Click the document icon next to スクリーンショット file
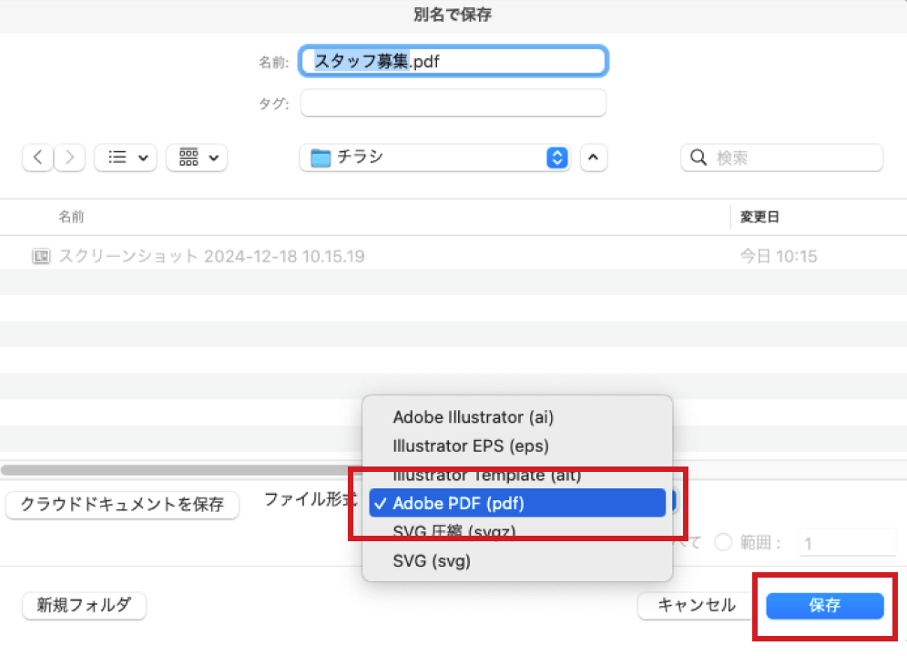907x656 pixels. (40, 256)
